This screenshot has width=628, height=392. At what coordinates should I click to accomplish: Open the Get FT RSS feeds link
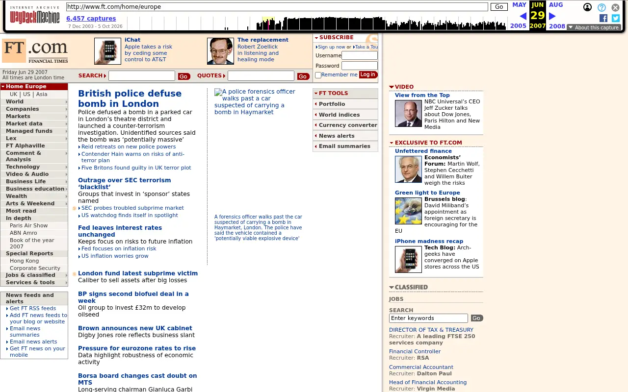pos(33,308)
